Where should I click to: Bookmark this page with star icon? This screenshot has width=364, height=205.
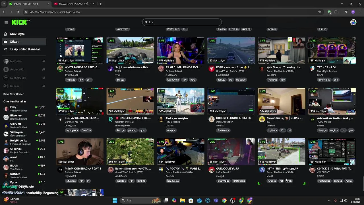[x=320, y=12]
